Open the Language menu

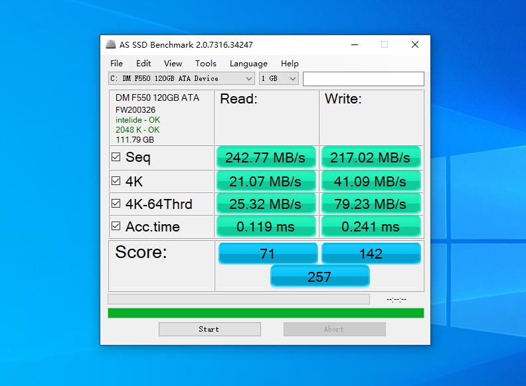tap(248, 63)
